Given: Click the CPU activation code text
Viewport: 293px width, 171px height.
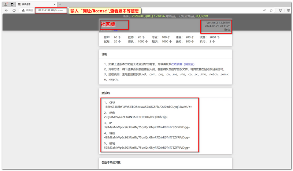Looking at the screenshot, I should click(148, 107).
